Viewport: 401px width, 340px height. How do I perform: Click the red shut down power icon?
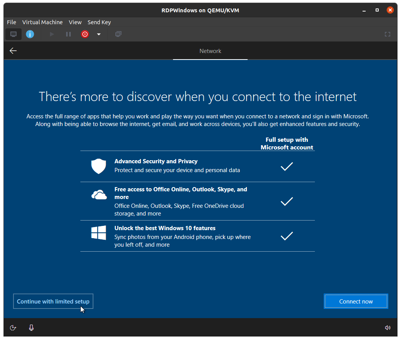(85, 34)
